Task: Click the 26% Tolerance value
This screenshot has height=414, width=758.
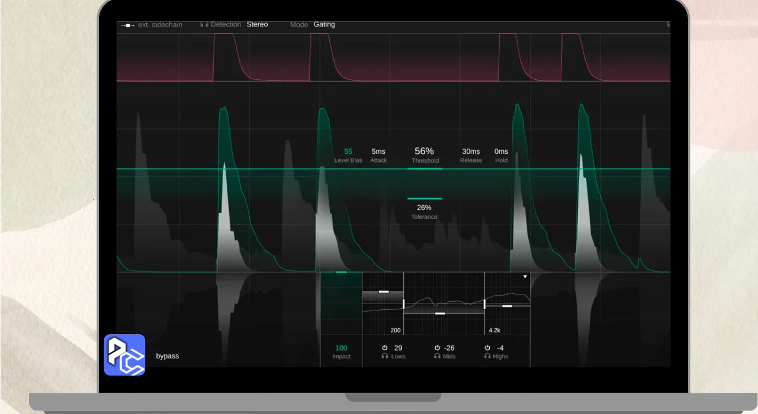Action: 424,208
